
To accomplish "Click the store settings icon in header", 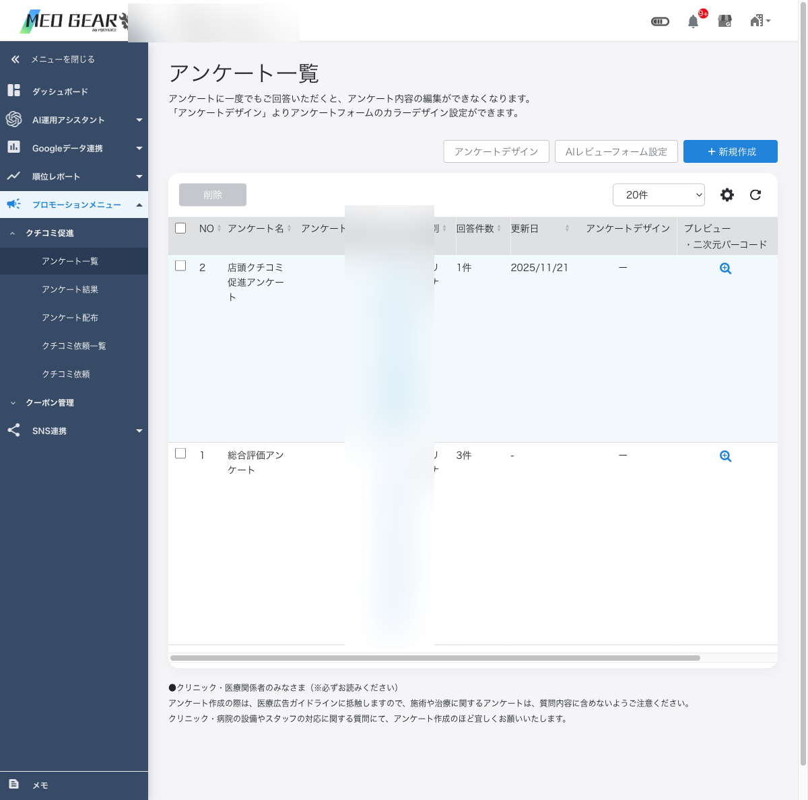I will tap(725, 21).
